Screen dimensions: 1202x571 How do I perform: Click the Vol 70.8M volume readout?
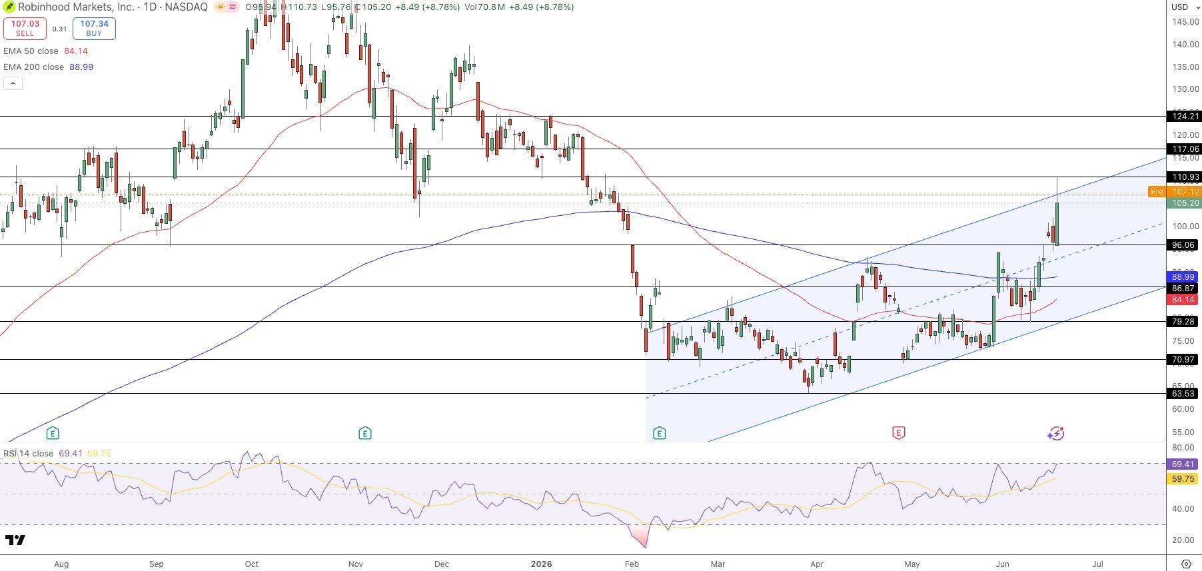[x=484, y=7]
